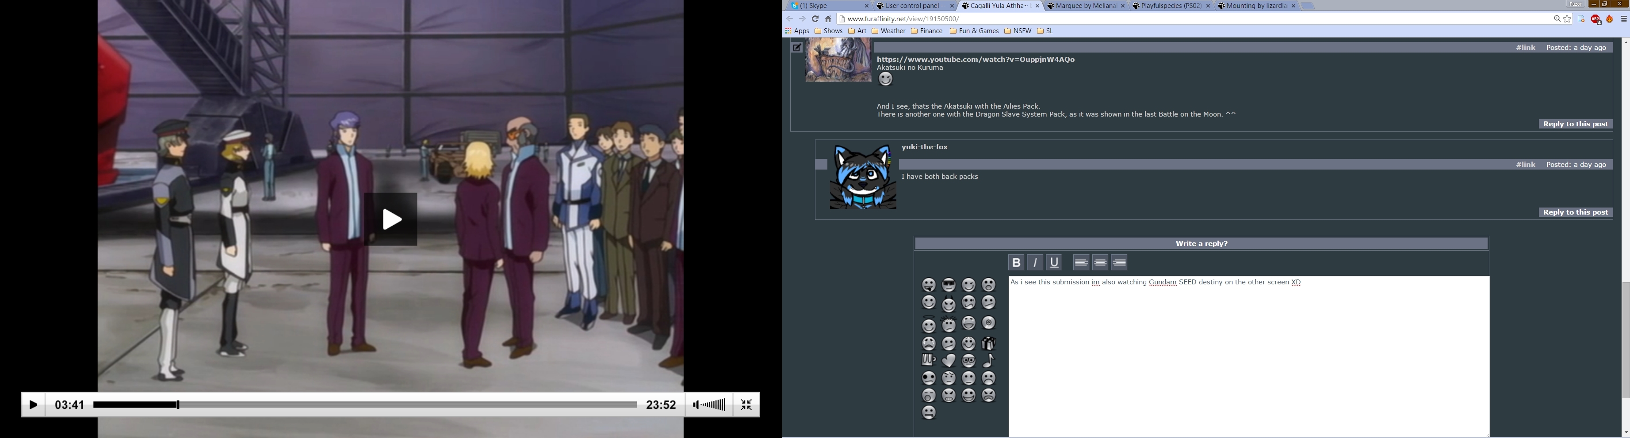
Task: Open the Art bookmarks folder
Action: tap(857, 31)
